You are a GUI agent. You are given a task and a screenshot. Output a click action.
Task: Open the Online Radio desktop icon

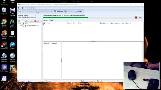(4, 68)
